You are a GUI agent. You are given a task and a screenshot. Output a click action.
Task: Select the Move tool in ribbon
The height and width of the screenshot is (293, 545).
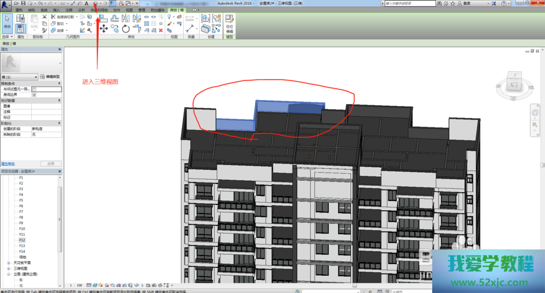point(103,29)
